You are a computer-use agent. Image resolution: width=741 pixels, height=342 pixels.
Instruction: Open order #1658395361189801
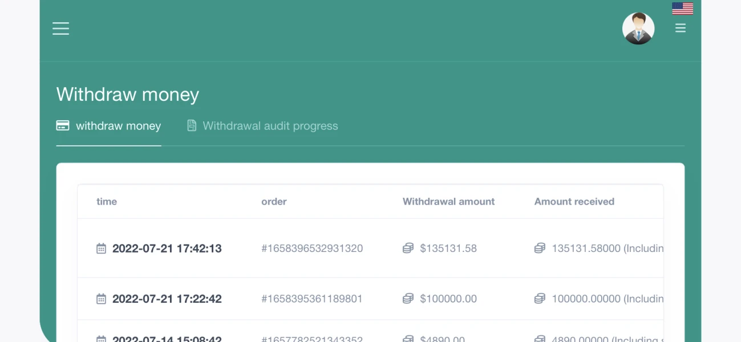pos(312,299)
